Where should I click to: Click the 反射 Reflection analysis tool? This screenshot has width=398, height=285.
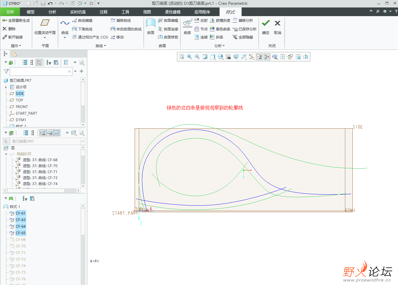pos(201,21)
